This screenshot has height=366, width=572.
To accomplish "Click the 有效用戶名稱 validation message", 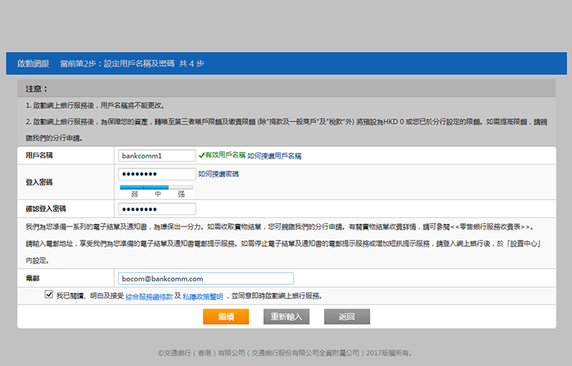I will (x=225, y=155).
